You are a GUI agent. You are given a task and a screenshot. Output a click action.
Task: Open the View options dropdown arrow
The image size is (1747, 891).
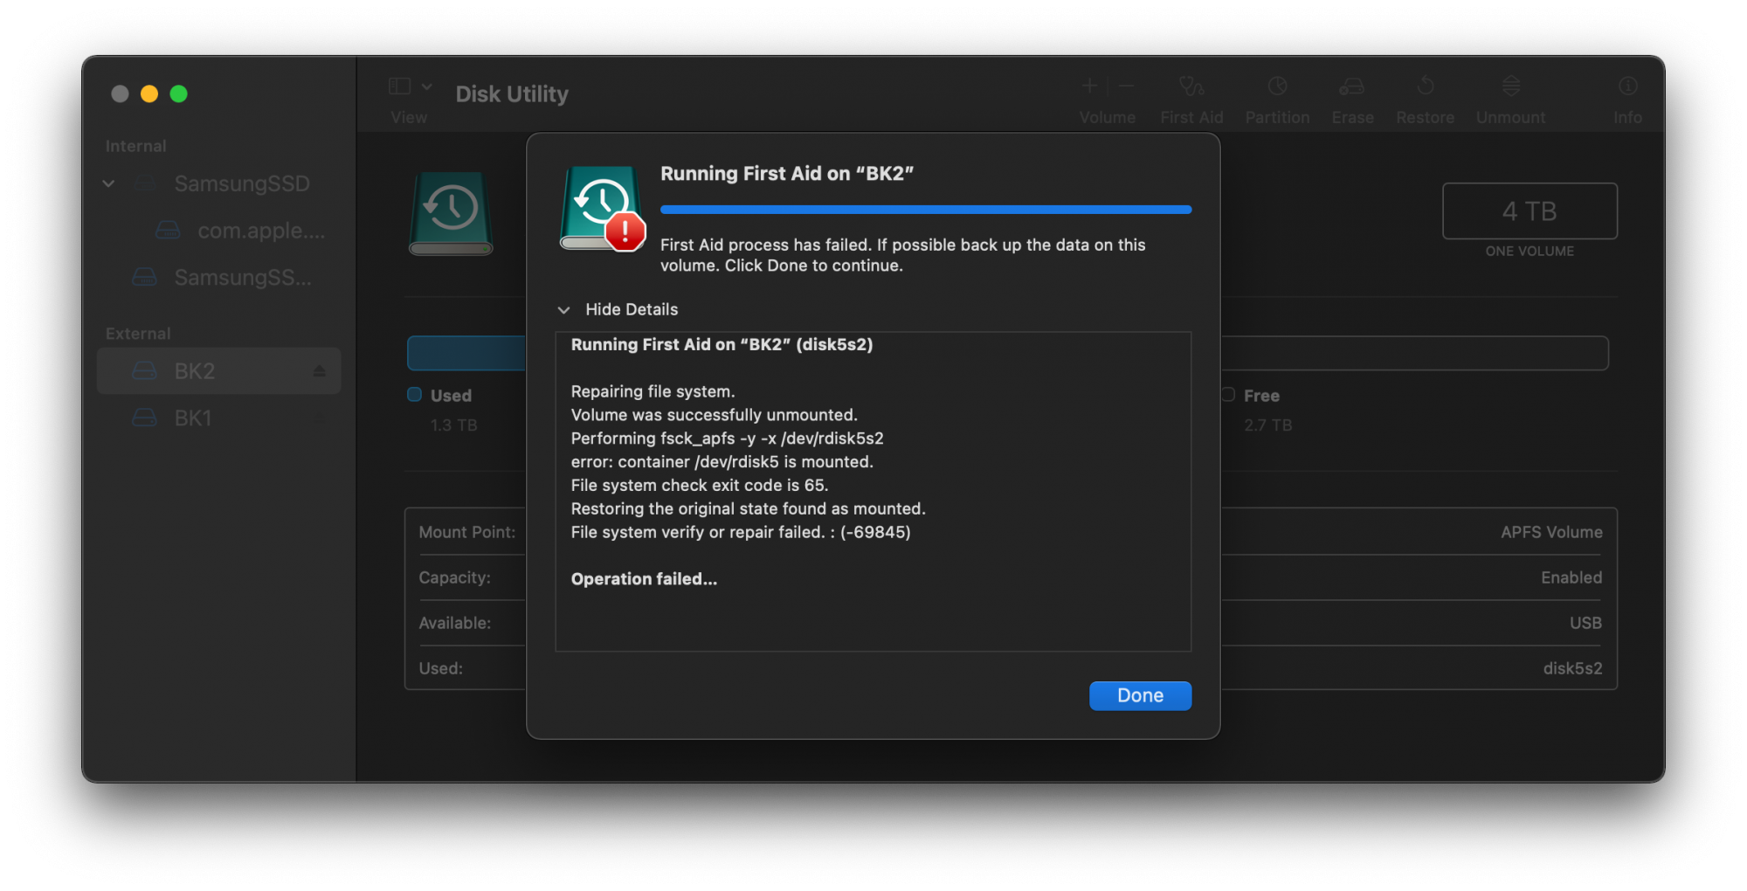click(427, 86)
